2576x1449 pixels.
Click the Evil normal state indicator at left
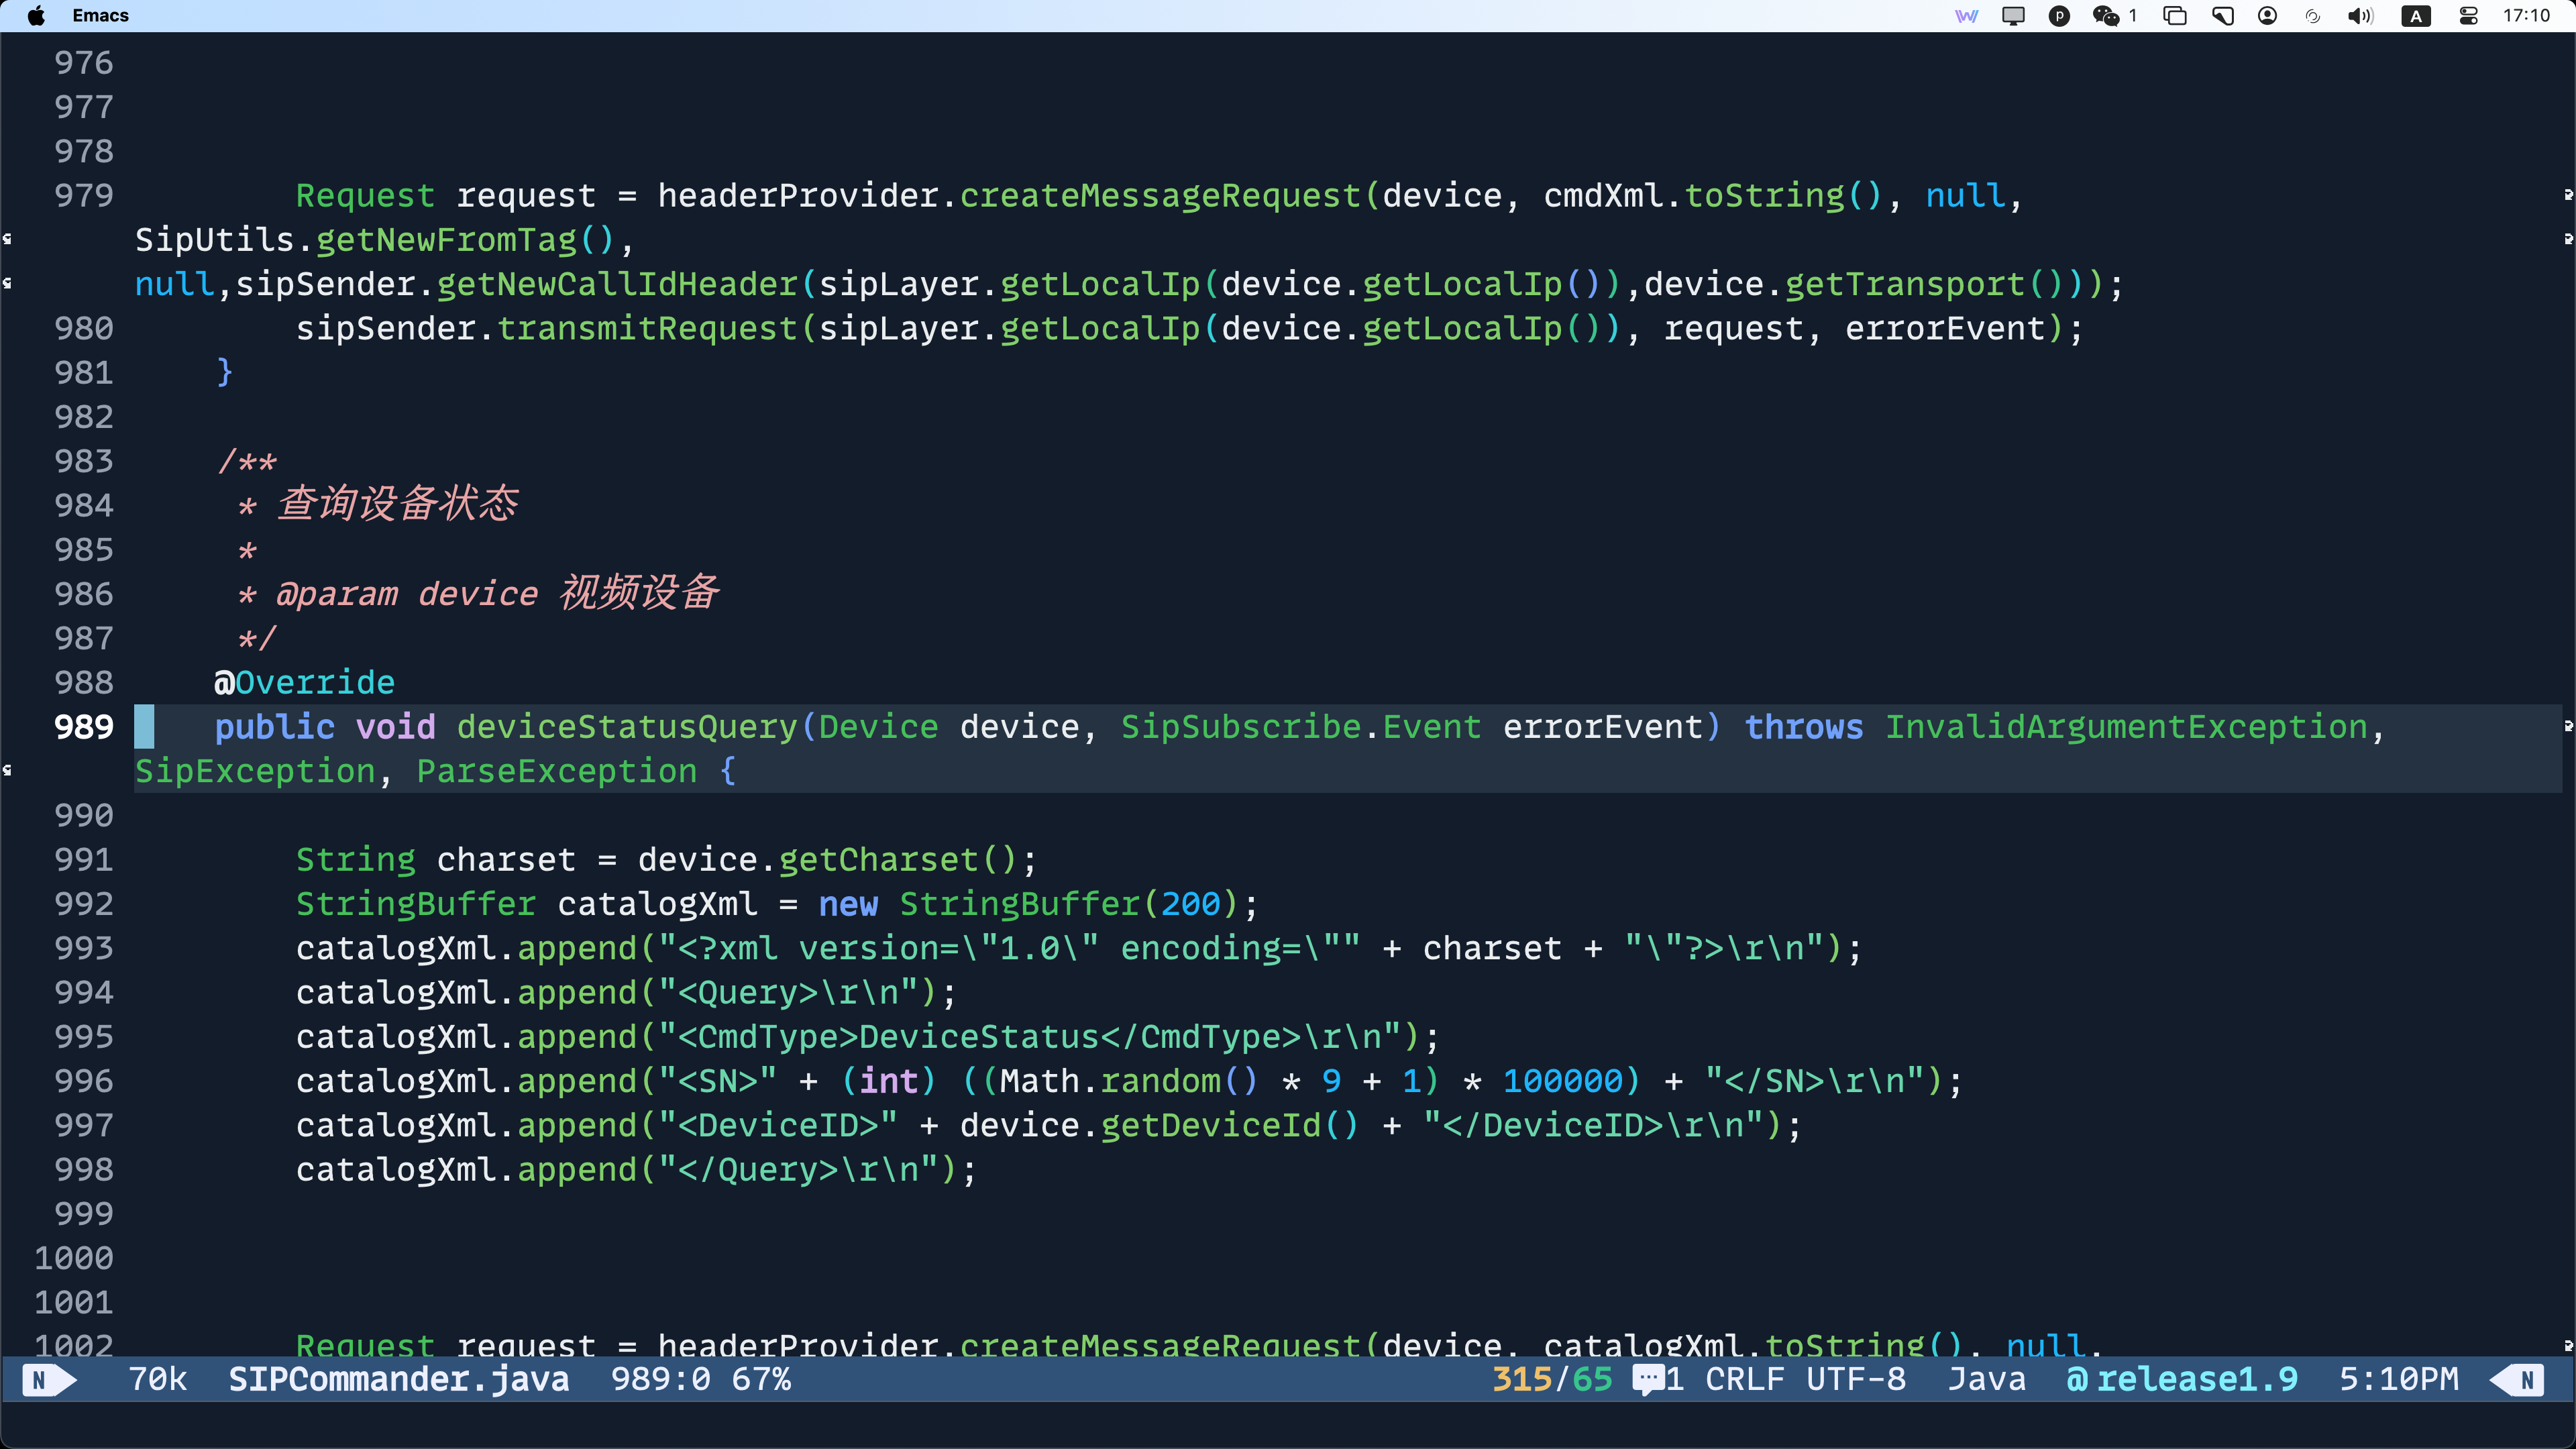47,1380
